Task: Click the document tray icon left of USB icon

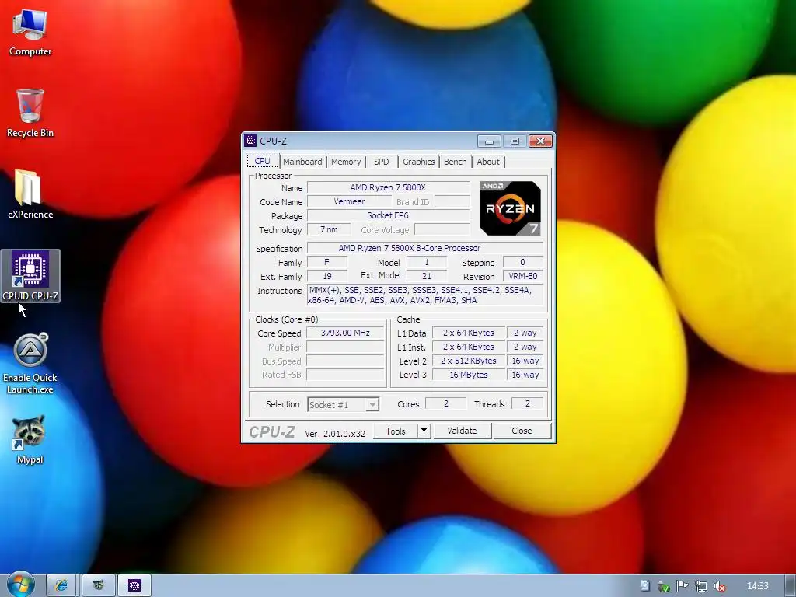Action: tap(644, 586)
